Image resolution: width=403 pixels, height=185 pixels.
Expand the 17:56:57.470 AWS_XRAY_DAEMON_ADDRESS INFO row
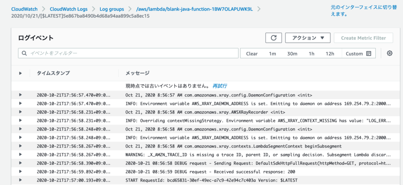20,104
